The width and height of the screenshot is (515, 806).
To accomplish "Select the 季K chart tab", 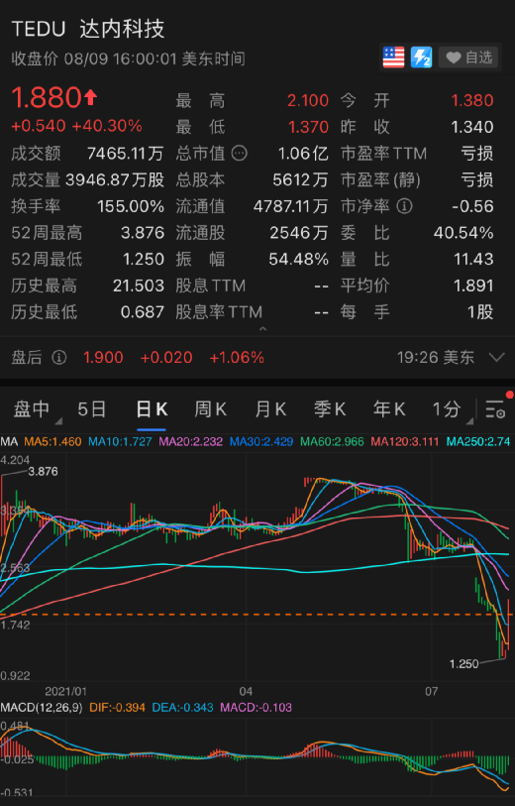I will [330, 409].
